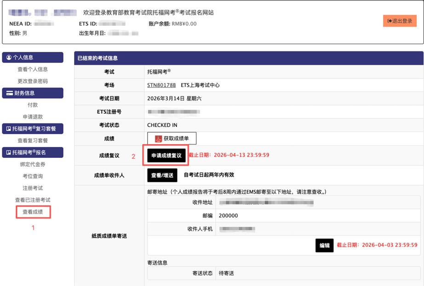Open the 托福网考复习套餐 section header

33,129
